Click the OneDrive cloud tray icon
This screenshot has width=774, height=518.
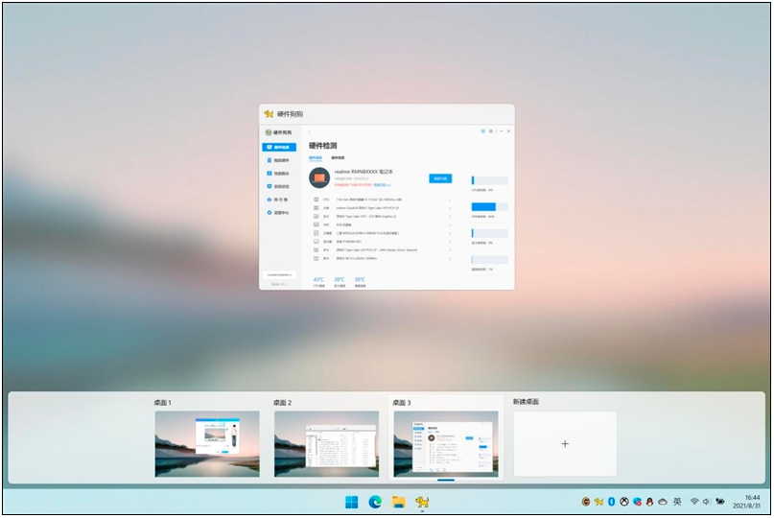(662, 502)
